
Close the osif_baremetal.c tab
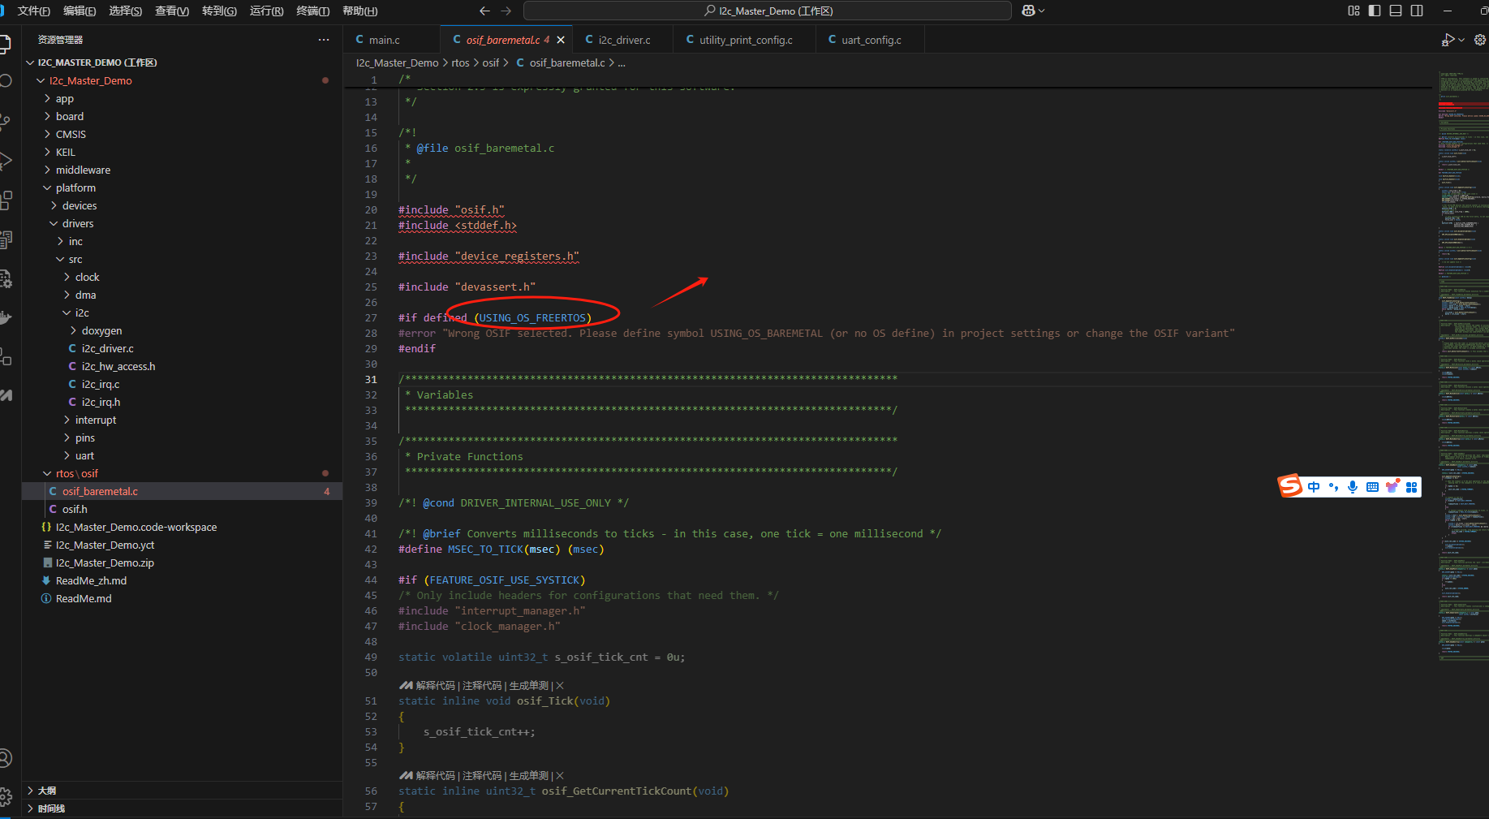pos(561,40)
